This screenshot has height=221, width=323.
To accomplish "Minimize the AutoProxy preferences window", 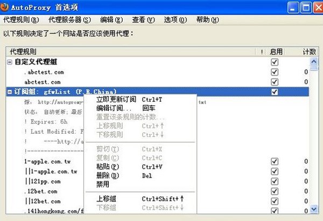I will [293, 8].
